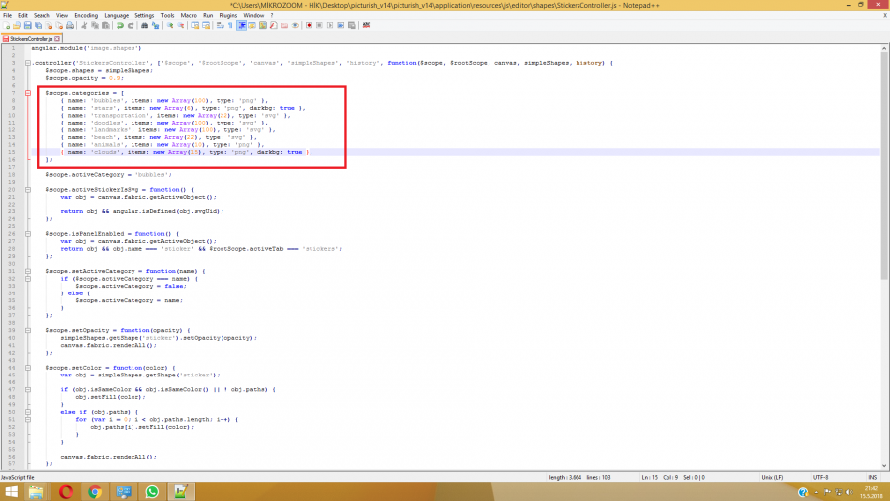The image size is (890, 501).
Task: Toggle INS insert mode in status bar
Action: coord(872,478)
